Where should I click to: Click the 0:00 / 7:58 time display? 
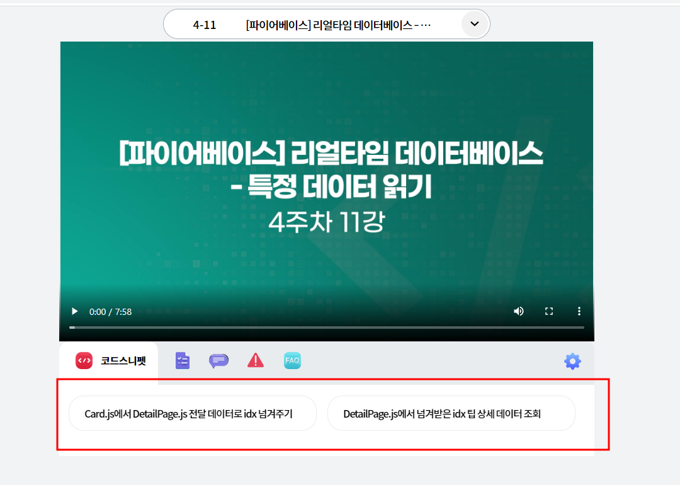(111, 312)
